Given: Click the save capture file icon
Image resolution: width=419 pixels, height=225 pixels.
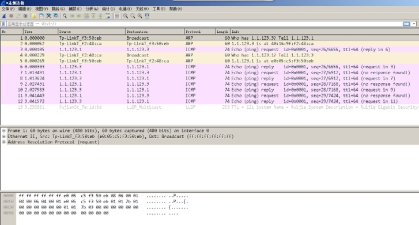Looking at the screenshot, I should click(41, 16).
